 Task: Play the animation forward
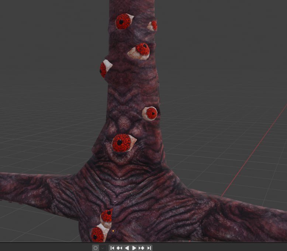(134, 248)
